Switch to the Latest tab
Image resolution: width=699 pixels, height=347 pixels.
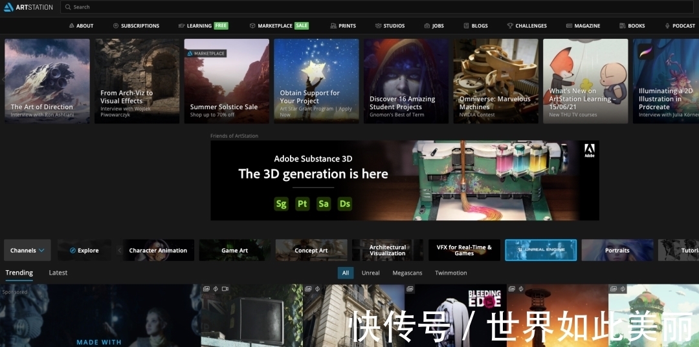click(58, 273)
